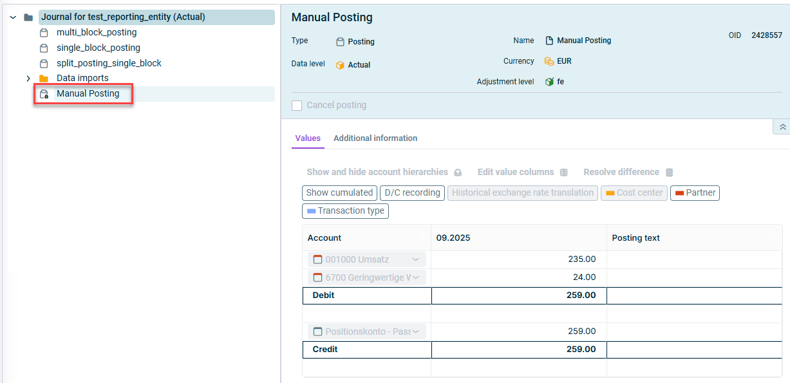Click the Data imports folder icon
Viewport: 790px width, 383px height.
(44, 79)
